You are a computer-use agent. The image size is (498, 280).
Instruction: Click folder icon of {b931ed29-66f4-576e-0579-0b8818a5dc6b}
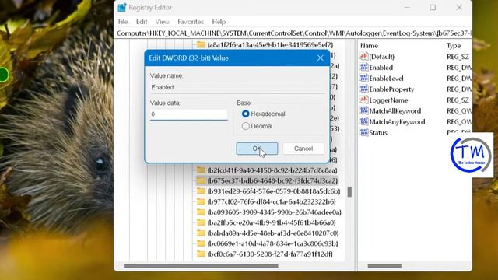[x=201, y=191]
